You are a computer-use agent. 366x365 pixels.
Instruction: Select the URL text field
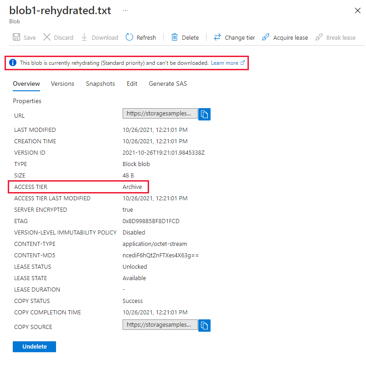(x=160, y=113)
